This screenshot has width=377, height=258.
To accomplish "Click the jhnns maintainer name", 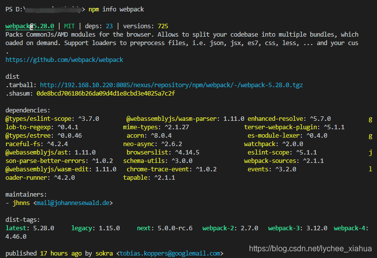I will (21, 203).
